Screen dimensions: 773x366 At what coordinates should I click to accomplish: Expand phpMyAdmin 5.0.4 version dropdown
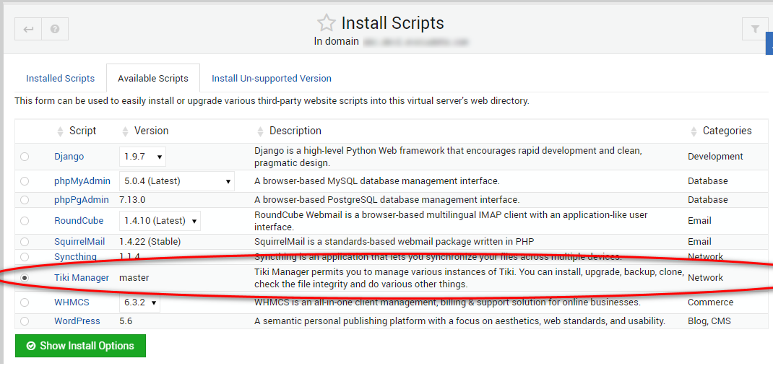click(x=176, y=181)
